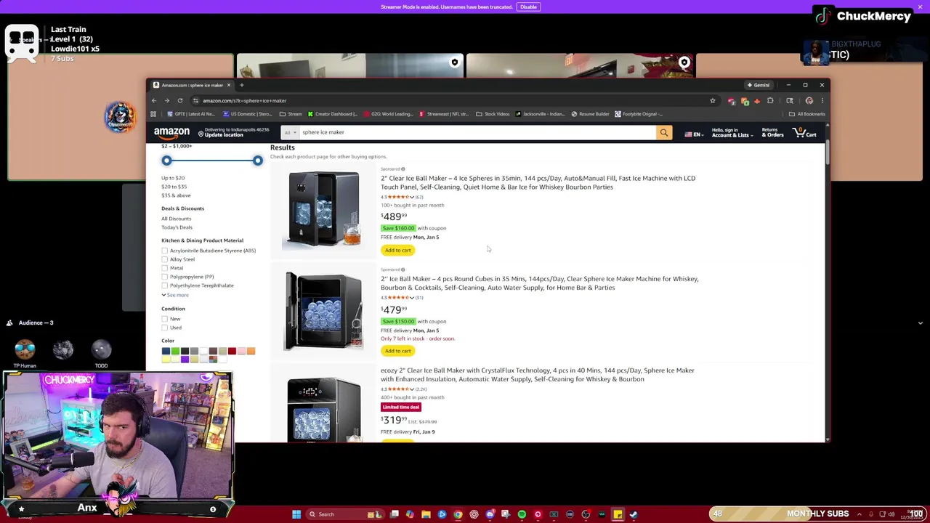This screenshot has height=523, width=930.
Task: Open Chrome icon on the taskbar
Action: [x=458, y=514]
